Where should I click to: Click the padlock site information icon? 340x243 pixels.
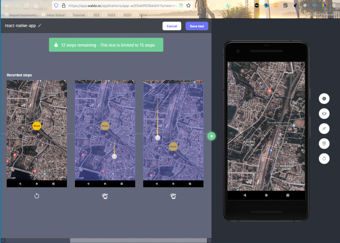pyautogui.click(x=64, y=5)
